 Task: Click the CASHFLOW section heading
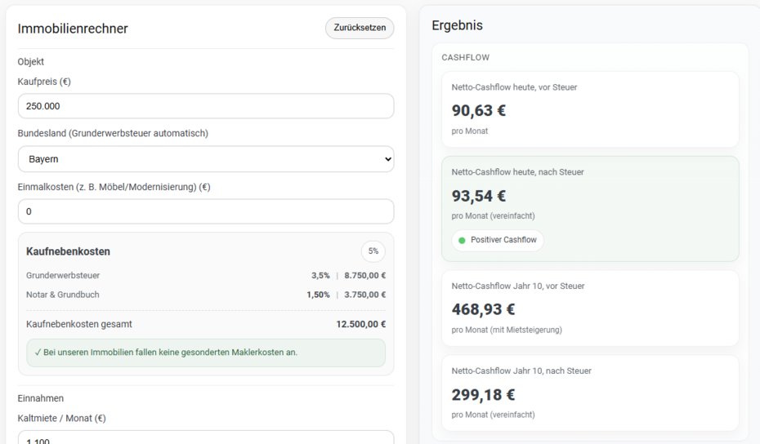pos(465,58)
